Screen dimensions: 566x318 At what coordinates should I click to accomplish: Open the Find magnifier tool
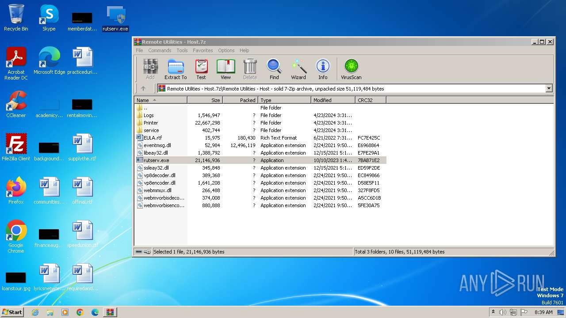[x=274, y=69]
